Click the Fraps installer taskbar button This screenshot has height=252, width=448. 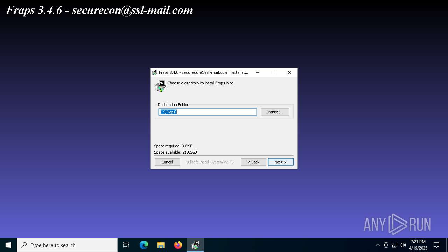[195, 245]
